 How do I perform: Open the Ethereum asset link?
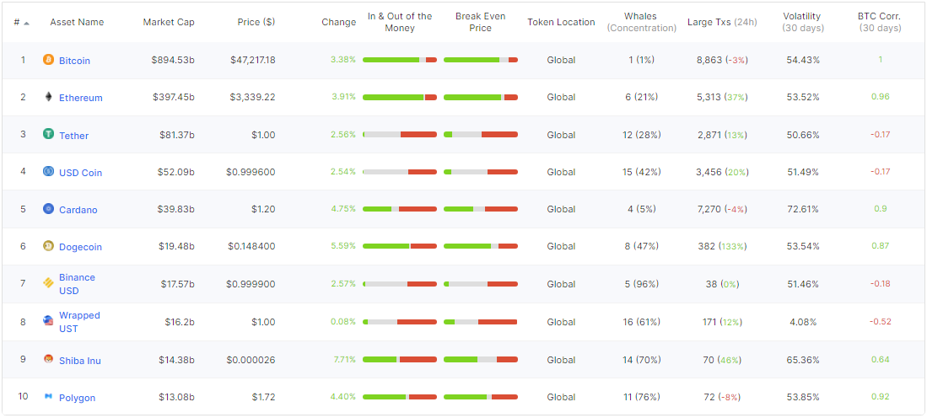point(81,98)
